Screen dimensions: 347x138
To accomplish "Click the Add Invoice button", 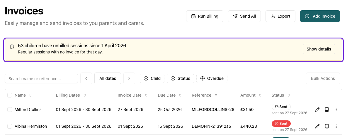I will click(x=320, y=16).
